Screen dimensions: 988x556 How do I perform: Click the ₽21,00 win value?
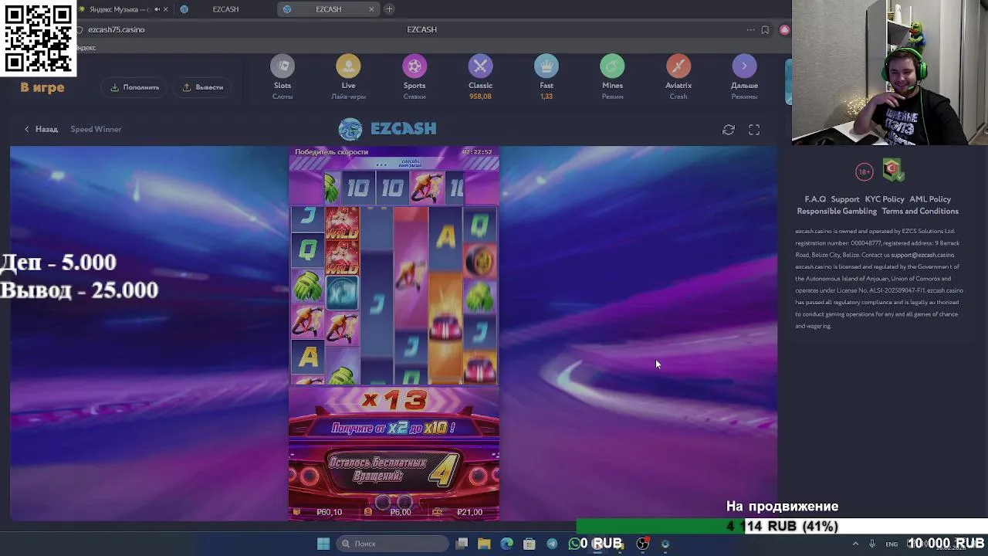(469, 512)
